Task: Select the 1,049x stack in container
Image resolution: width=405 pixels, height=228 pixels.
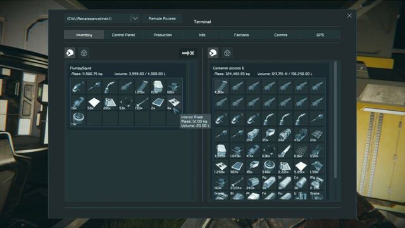Action: [x=237, y=151]
